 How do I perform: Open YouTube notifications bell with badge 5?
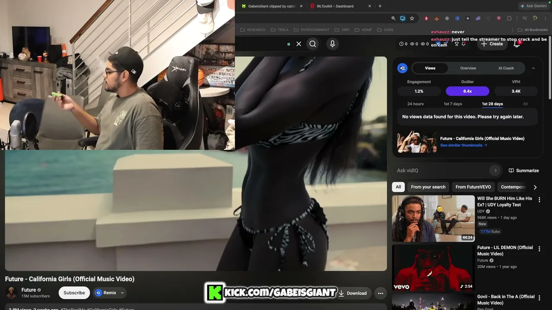517,43
